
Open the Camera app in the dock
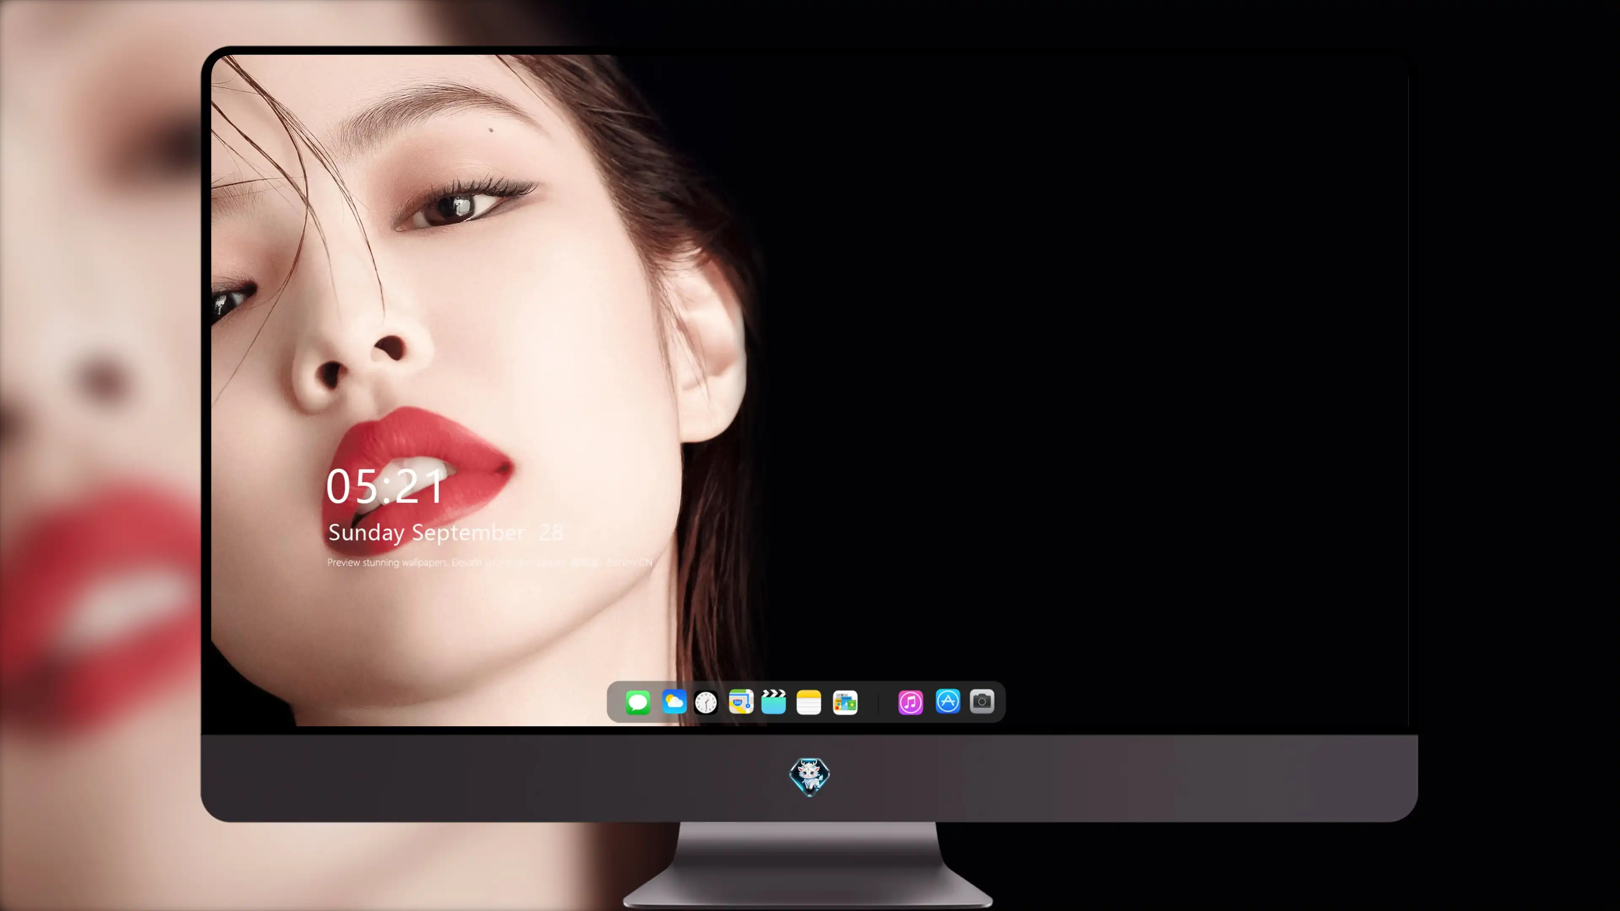pos(982,702)
